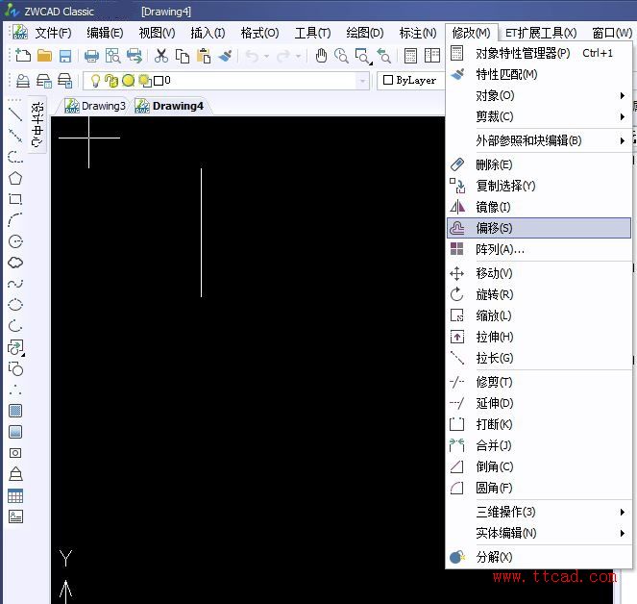Open the 视图(V) menu
This screenshot has height=604, width=637.
pyautogui.click(x=157, y=33)
